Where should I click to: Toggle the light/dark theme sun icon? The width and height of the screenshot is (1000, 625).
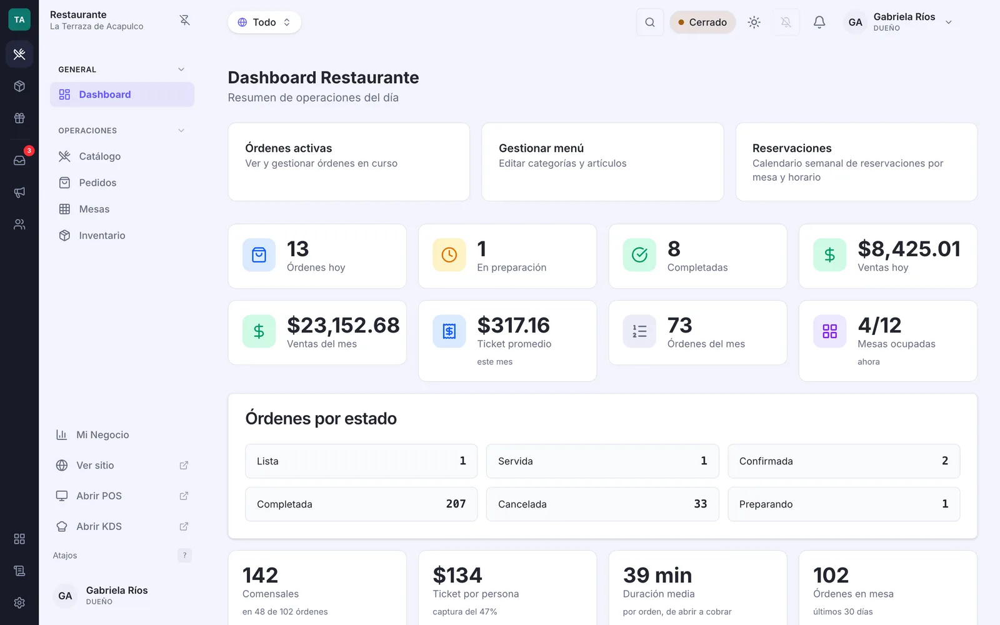tap(754, 22)
